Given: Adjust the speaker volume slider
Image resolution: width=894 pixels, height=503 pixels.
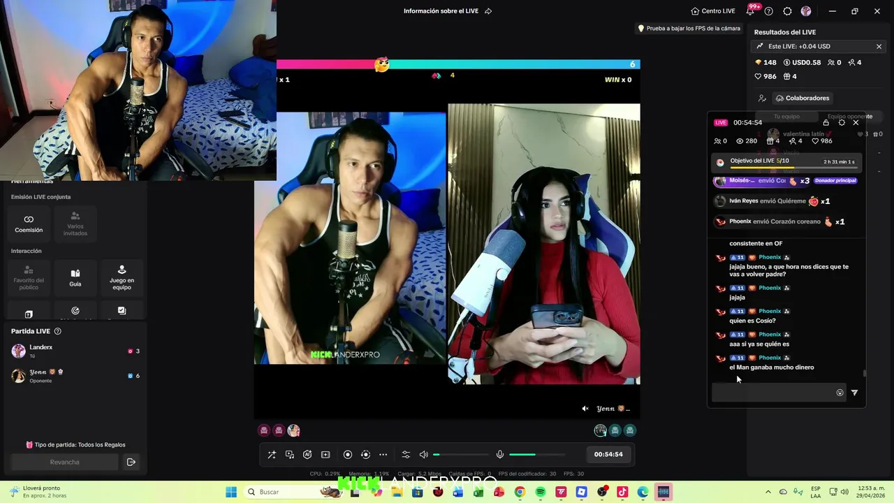Looking at the screenshot, I should pos(460,455).
